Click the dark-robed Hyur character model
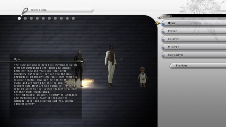 point(79,68)
